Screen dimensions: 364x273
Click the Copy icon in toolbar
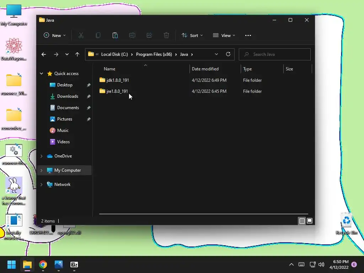click(x=98, y=35)
